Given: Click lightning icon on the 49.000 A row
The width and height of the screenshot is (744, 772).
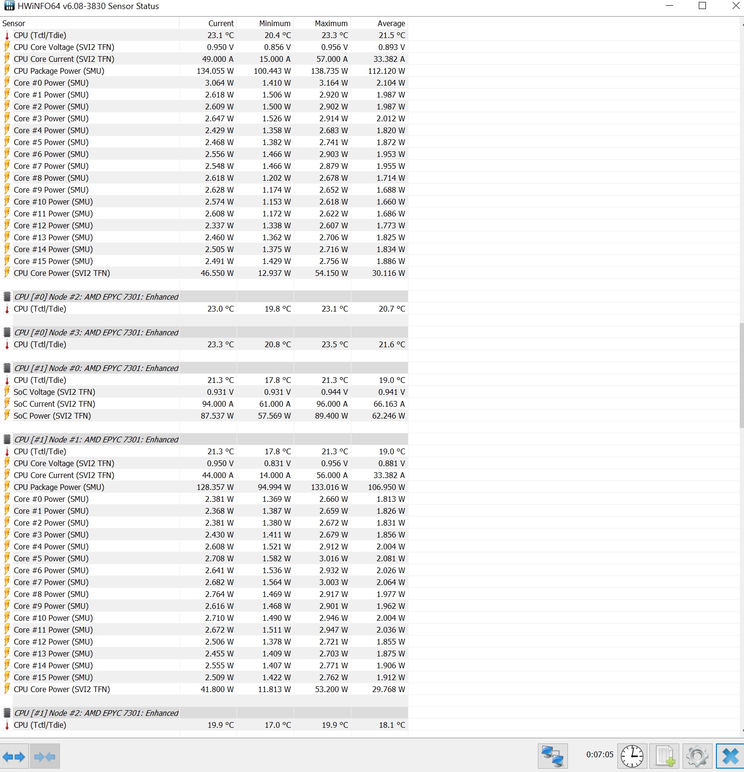Looking at the screenshot, I should 7,59.
